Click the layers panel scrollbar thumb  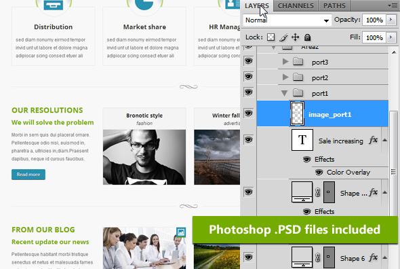tap(394, 164)
